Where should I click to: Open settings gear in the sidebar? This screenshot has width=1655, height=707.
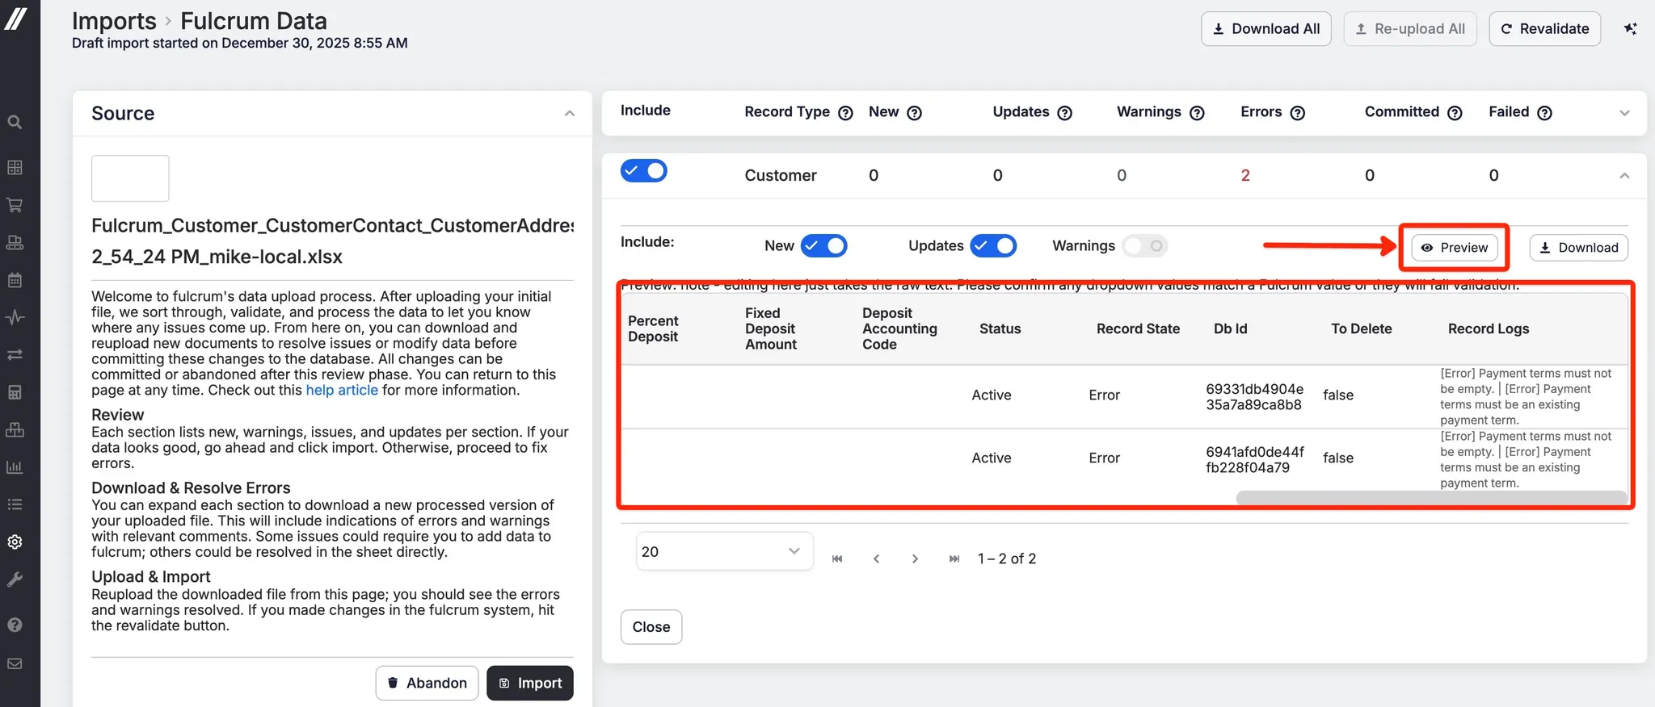[x=15, y=542]
